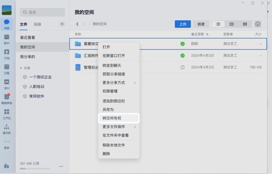Select 我分享的 in the sidebar
The image size is (272, 174).
coord(43,57)
